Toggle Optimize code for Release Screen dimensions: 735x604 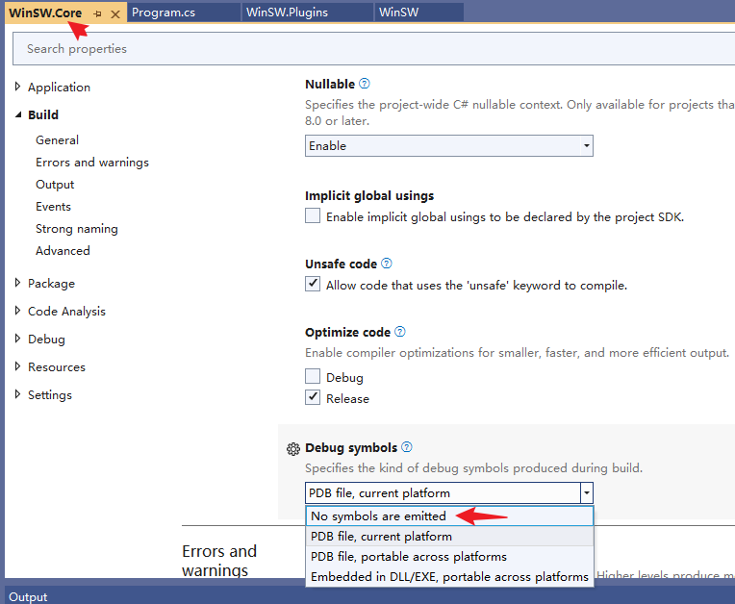[x=313, y=397]
